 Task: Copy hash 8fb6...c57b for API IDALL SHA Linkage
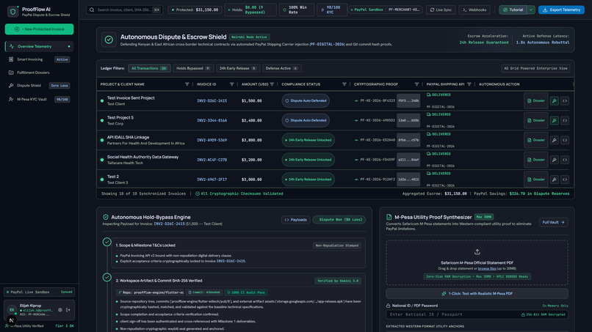[x=408, y=140]
